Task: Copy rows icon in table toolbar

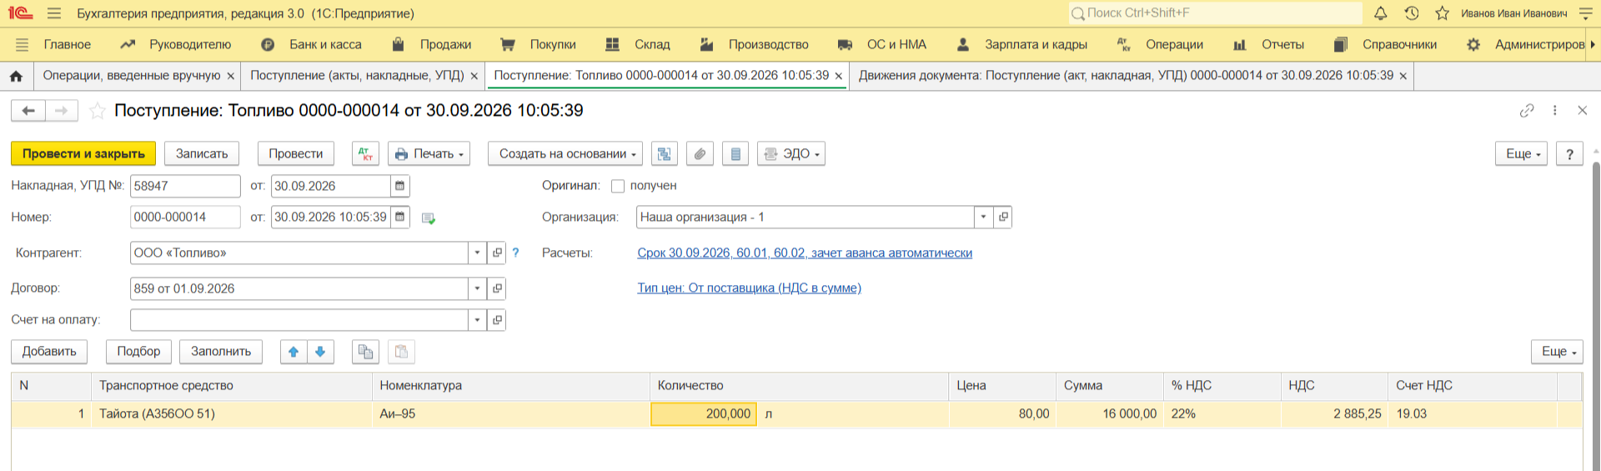Action: (x=365, y=352)
